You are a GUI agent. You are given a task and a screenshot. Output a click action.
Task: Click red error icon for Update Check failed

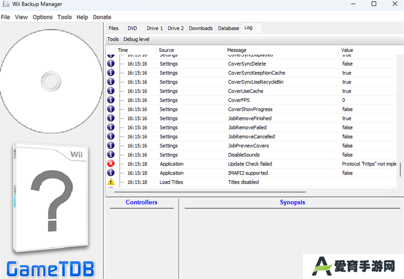tap(111, 163)
